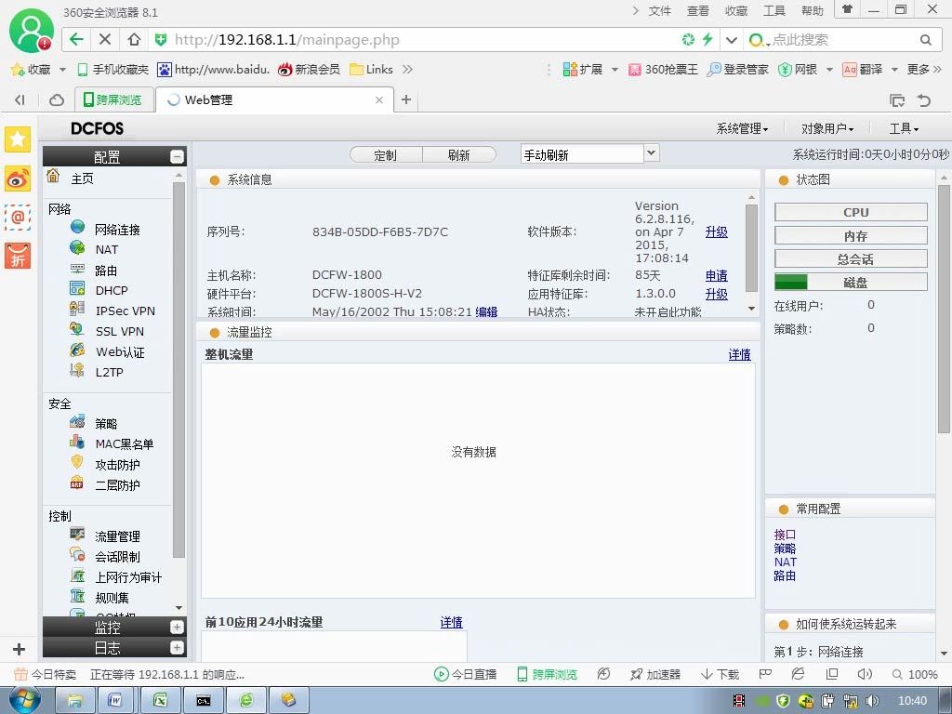The image size is (952, 714).
Task: Stop page loading with X button
Action: (105, 39)
